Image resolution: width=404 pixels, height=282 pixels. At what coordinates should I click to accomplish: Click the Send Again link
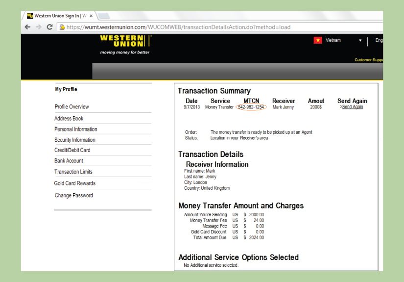click(352, 107)
